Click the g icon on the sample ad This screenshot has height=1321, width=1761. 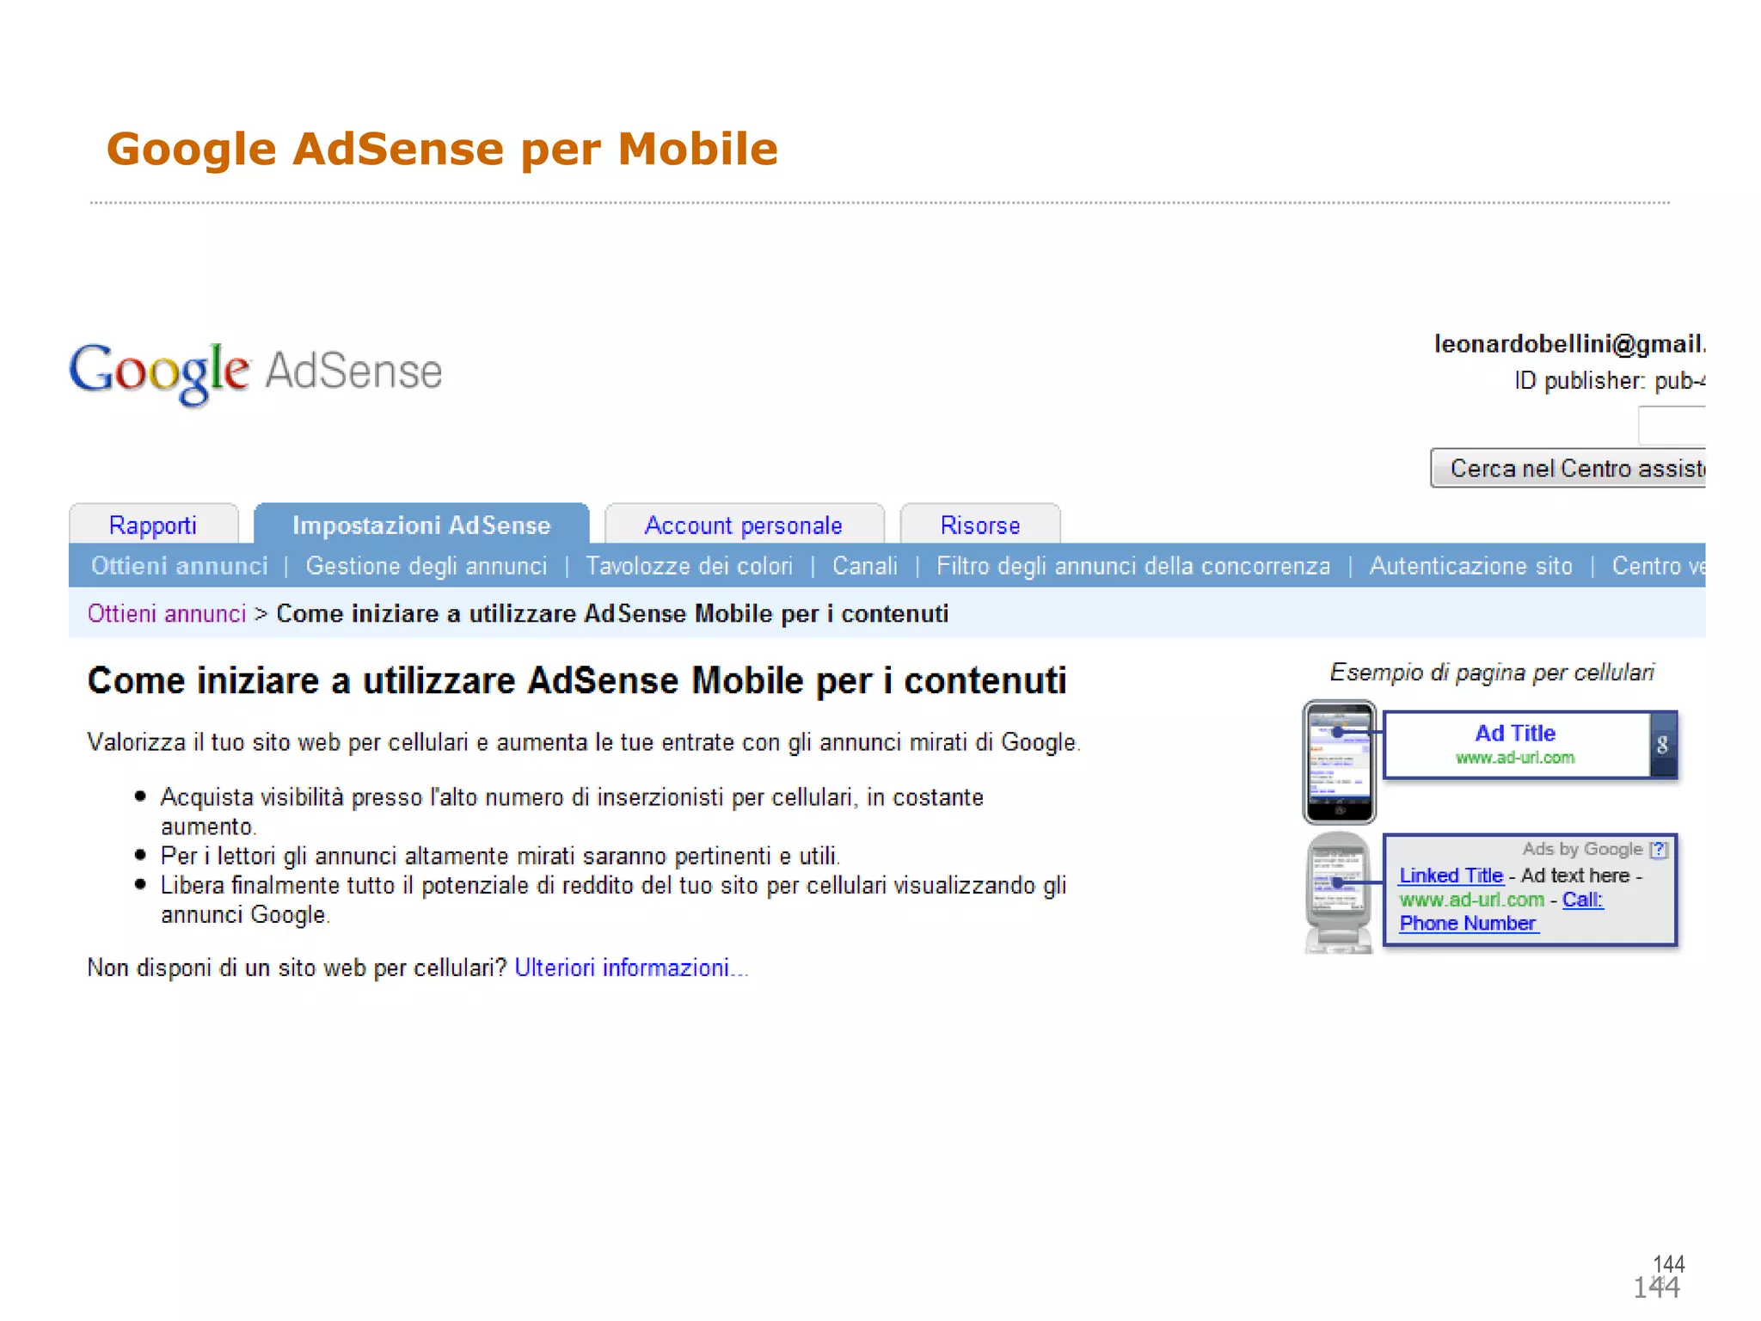coord(1663,745)
